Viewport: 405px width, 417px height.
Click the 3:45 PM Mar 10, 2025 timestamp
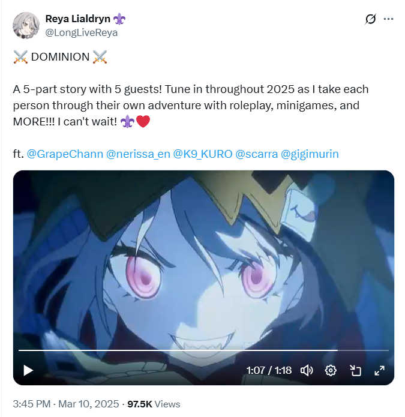[66, 404]
